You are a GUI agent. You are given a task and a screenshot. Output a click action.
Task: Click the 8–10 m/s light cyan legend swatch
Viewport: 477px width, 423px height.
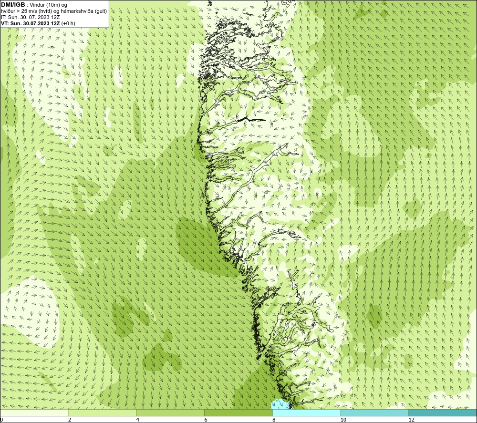307,413
